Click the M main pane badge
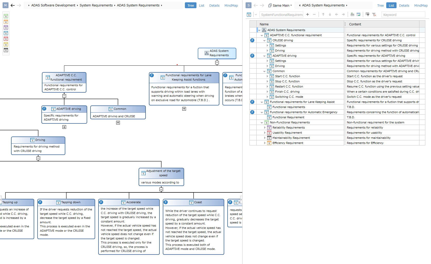431x264 pixels. (x=5, y=5)
